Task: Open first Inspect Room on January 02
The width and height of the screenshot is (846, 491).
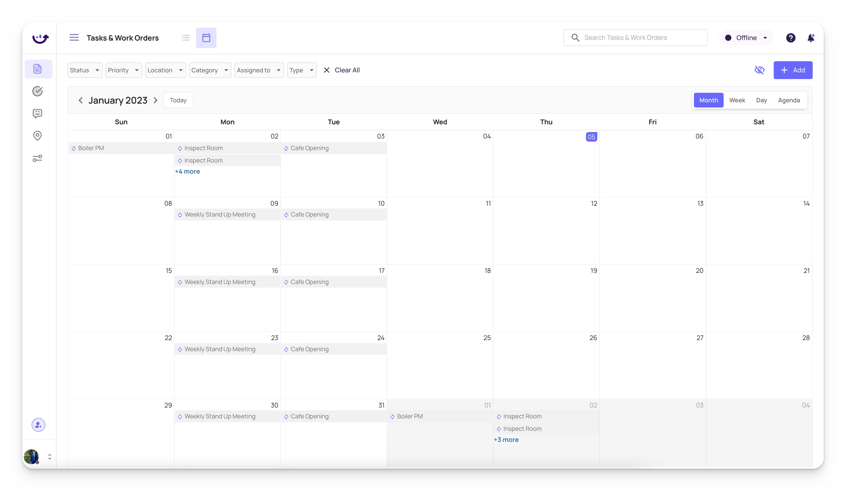Action: click(x=227, y=148)
